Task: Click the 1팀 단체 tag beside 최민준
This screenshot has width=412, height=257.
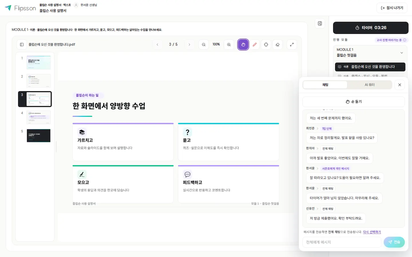Action: pyautogui.click(x=327, y=128)
